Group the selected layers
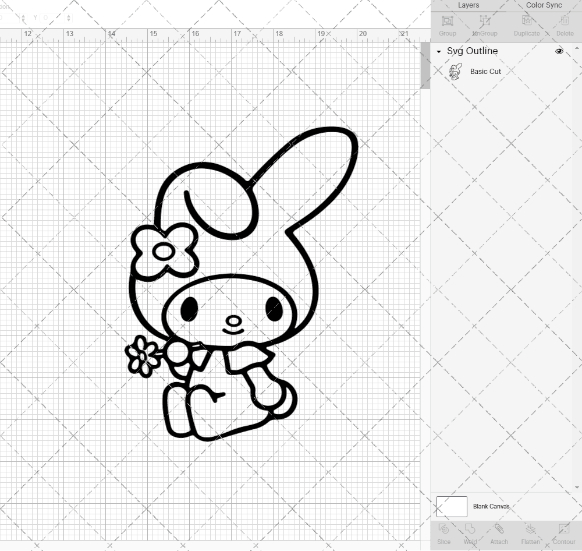This screenshot has height=551, width=582. click(447, 25)
